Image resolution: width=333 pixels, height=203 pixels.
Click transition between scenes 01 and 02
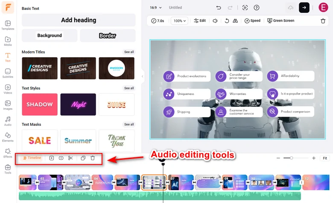pos(37,182)
